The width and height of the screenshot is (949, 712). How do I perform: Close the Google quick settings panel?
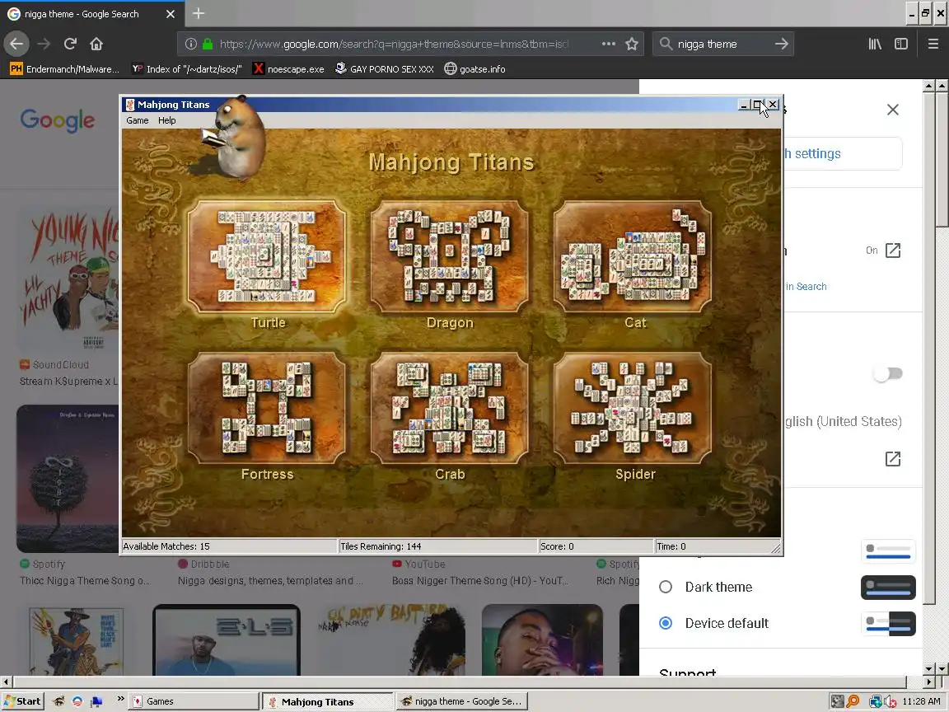click(x=893, y=110)
